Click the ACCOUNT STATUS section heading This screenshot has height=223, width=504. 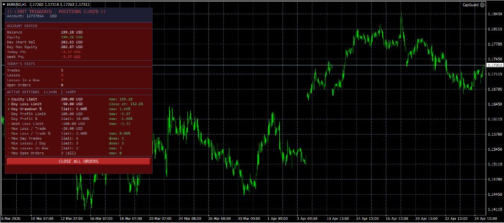(x=22, y=26)
